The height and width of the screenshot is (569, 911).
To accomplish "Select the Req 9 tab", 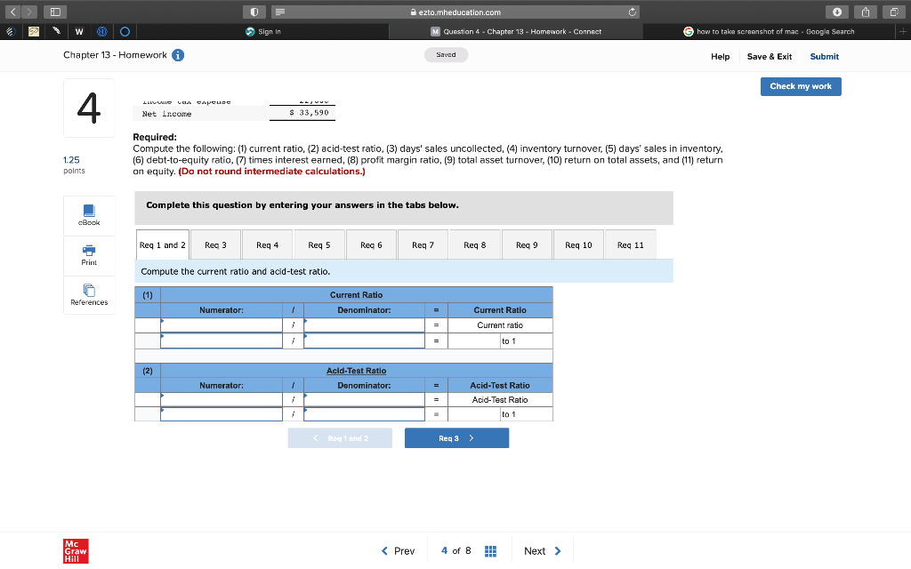I will coord(527,245).
